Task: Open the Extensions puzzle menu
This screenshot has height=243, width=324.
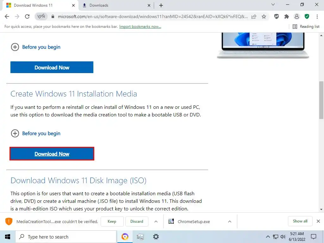Action: 287,16
